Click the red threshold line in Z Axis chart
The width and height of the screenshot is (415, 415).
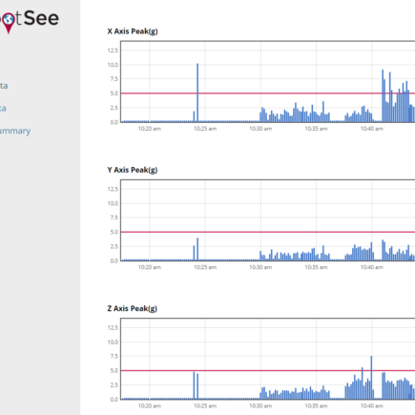pos(268,370)
